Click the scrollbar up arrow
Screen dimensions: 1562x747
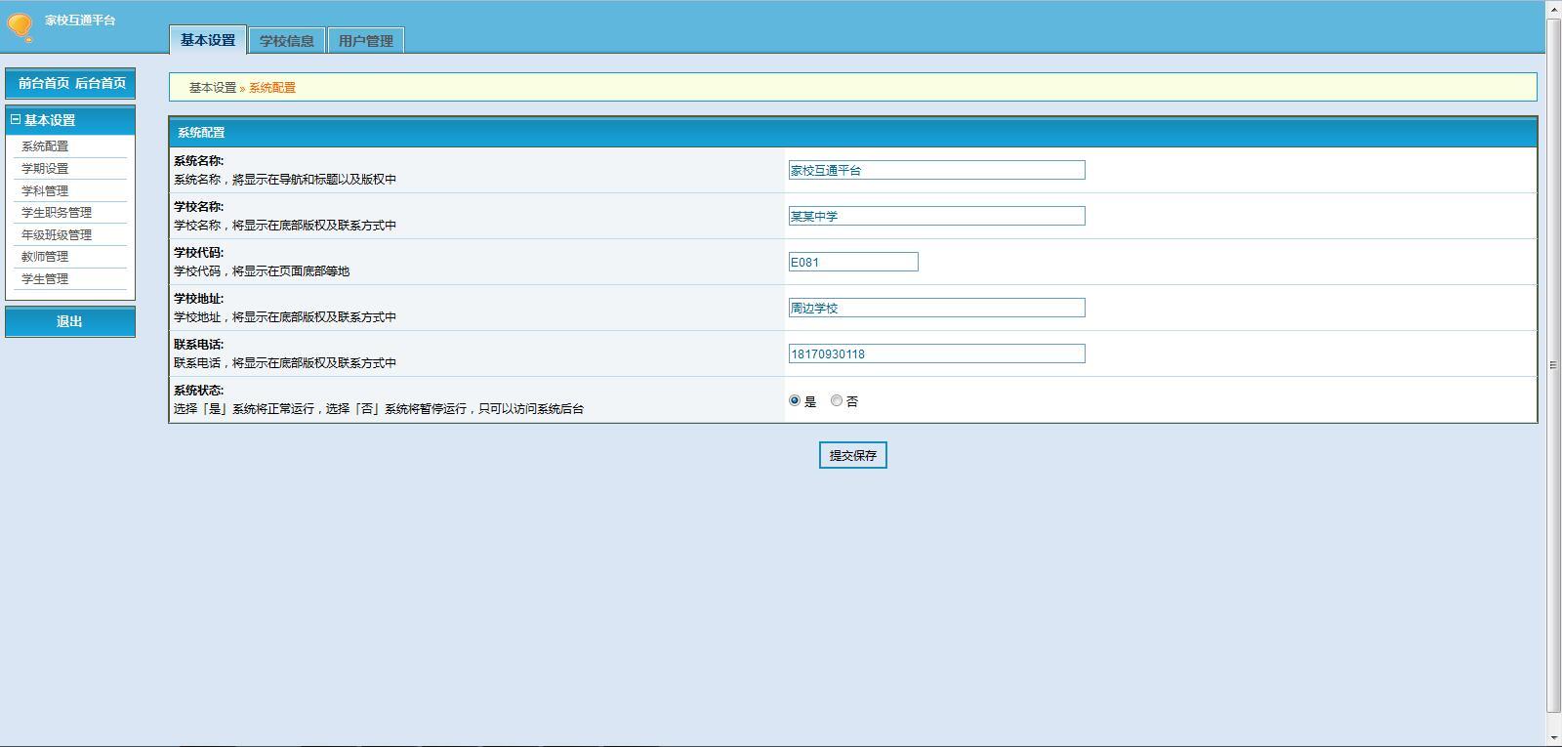1554,8
